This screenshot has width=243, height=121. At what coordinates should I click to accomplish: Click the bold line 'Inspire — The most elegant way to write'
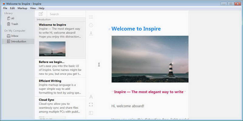tap(149, 92)
